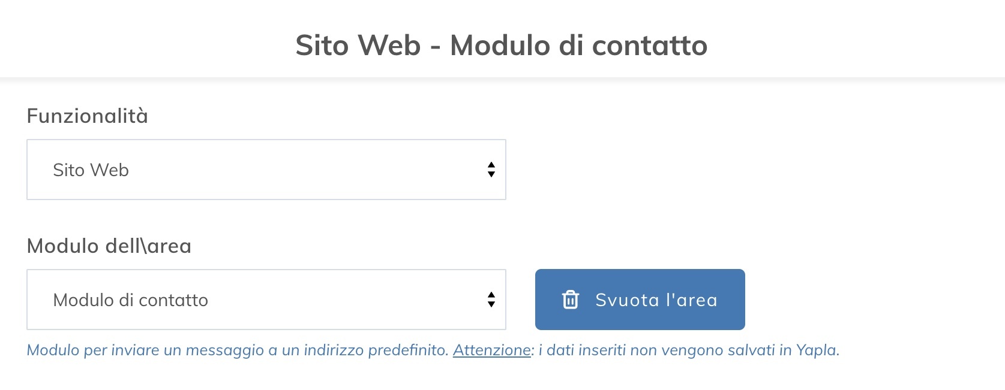Click the Sito Web option text in the selector
Viewport: 1005px width, 390px height.
[91, 170]
